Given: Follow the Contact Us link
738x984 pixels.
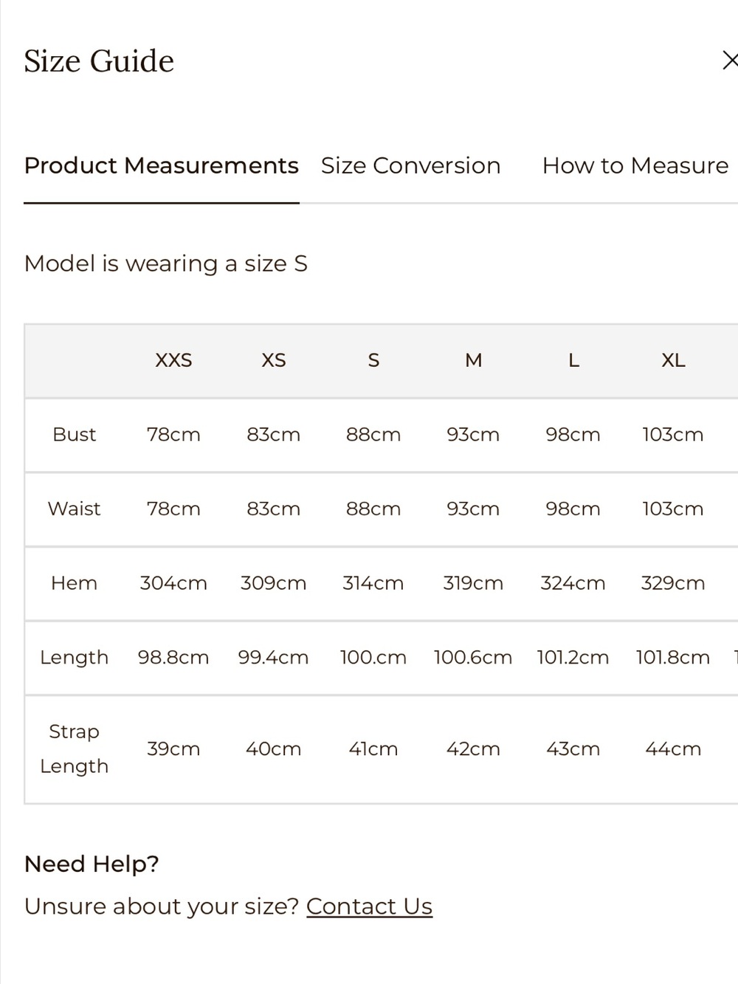Looking at the screenshot, I should coord(369,906).
